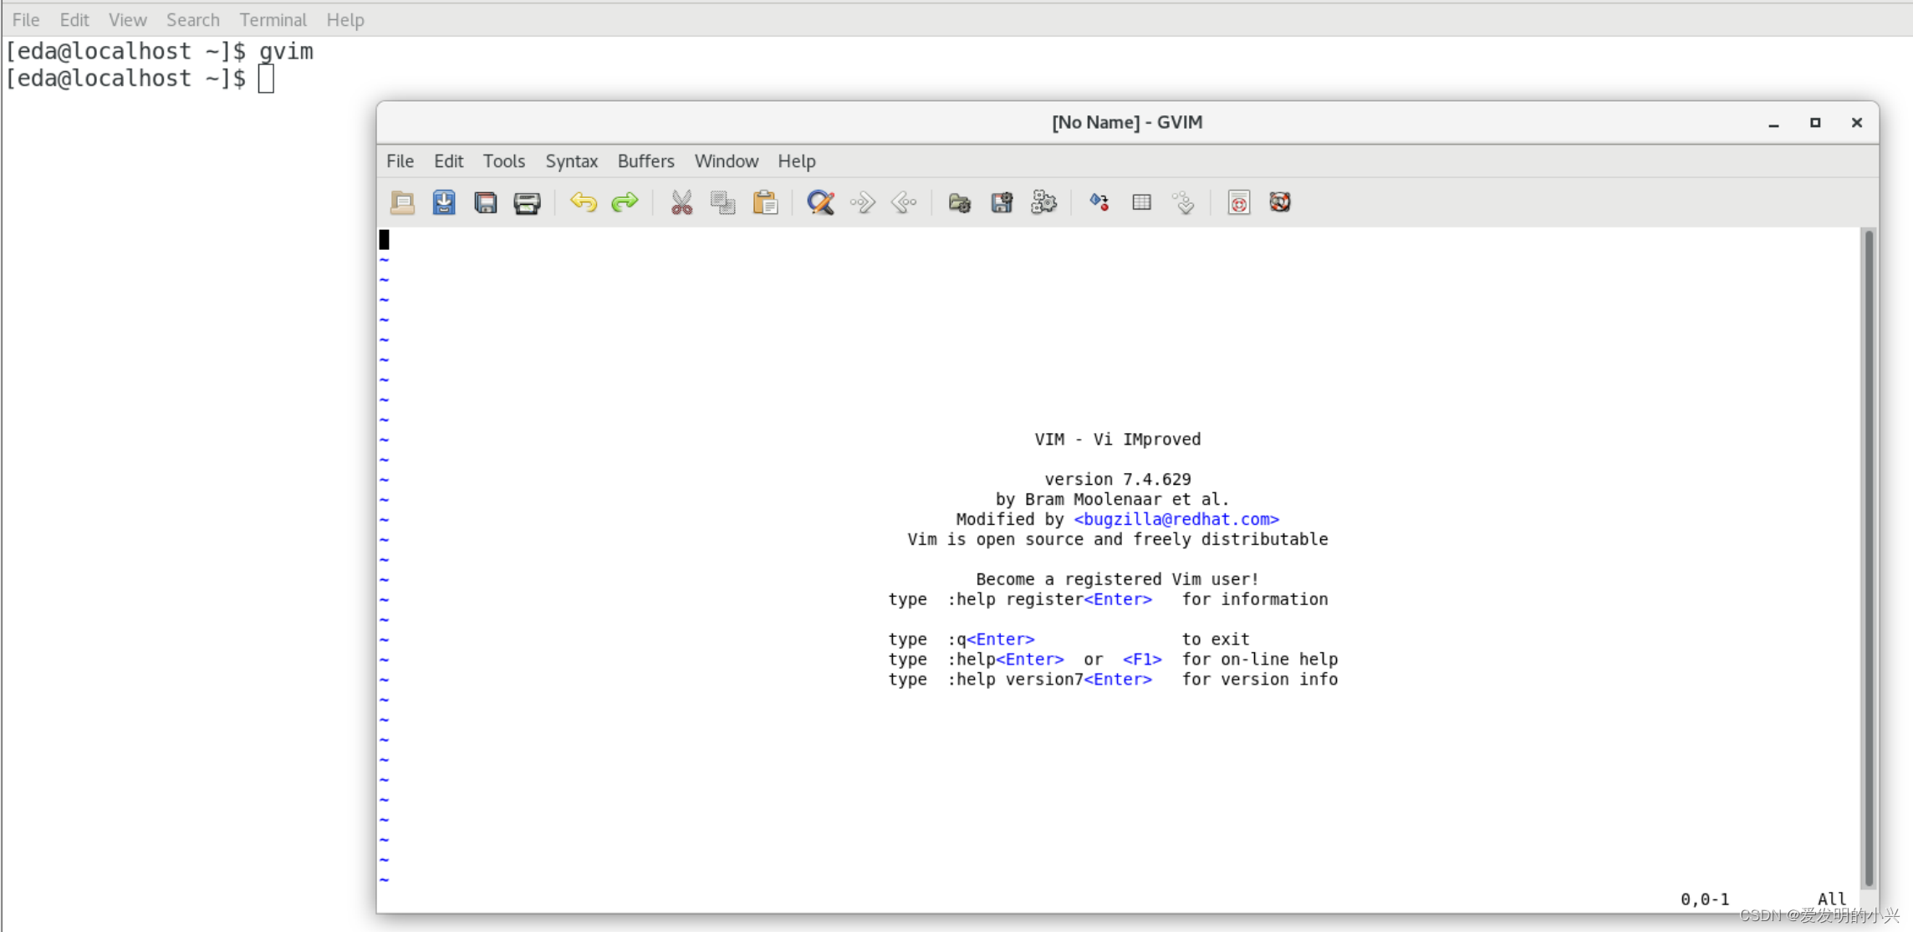The height and width of the screenshot is (932, 1913).
Task: Click the Undo arrow icon
Action: pyautogui.click(x=584, y=202)
